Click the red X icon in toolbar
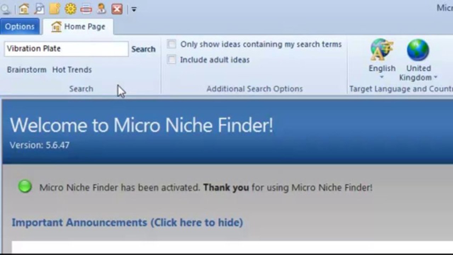Screen dimensions: 453x255 [x=117, y=9]
